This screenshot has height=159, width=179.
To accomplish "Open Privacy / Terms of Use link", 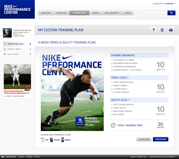I will [x=138, y=157].
